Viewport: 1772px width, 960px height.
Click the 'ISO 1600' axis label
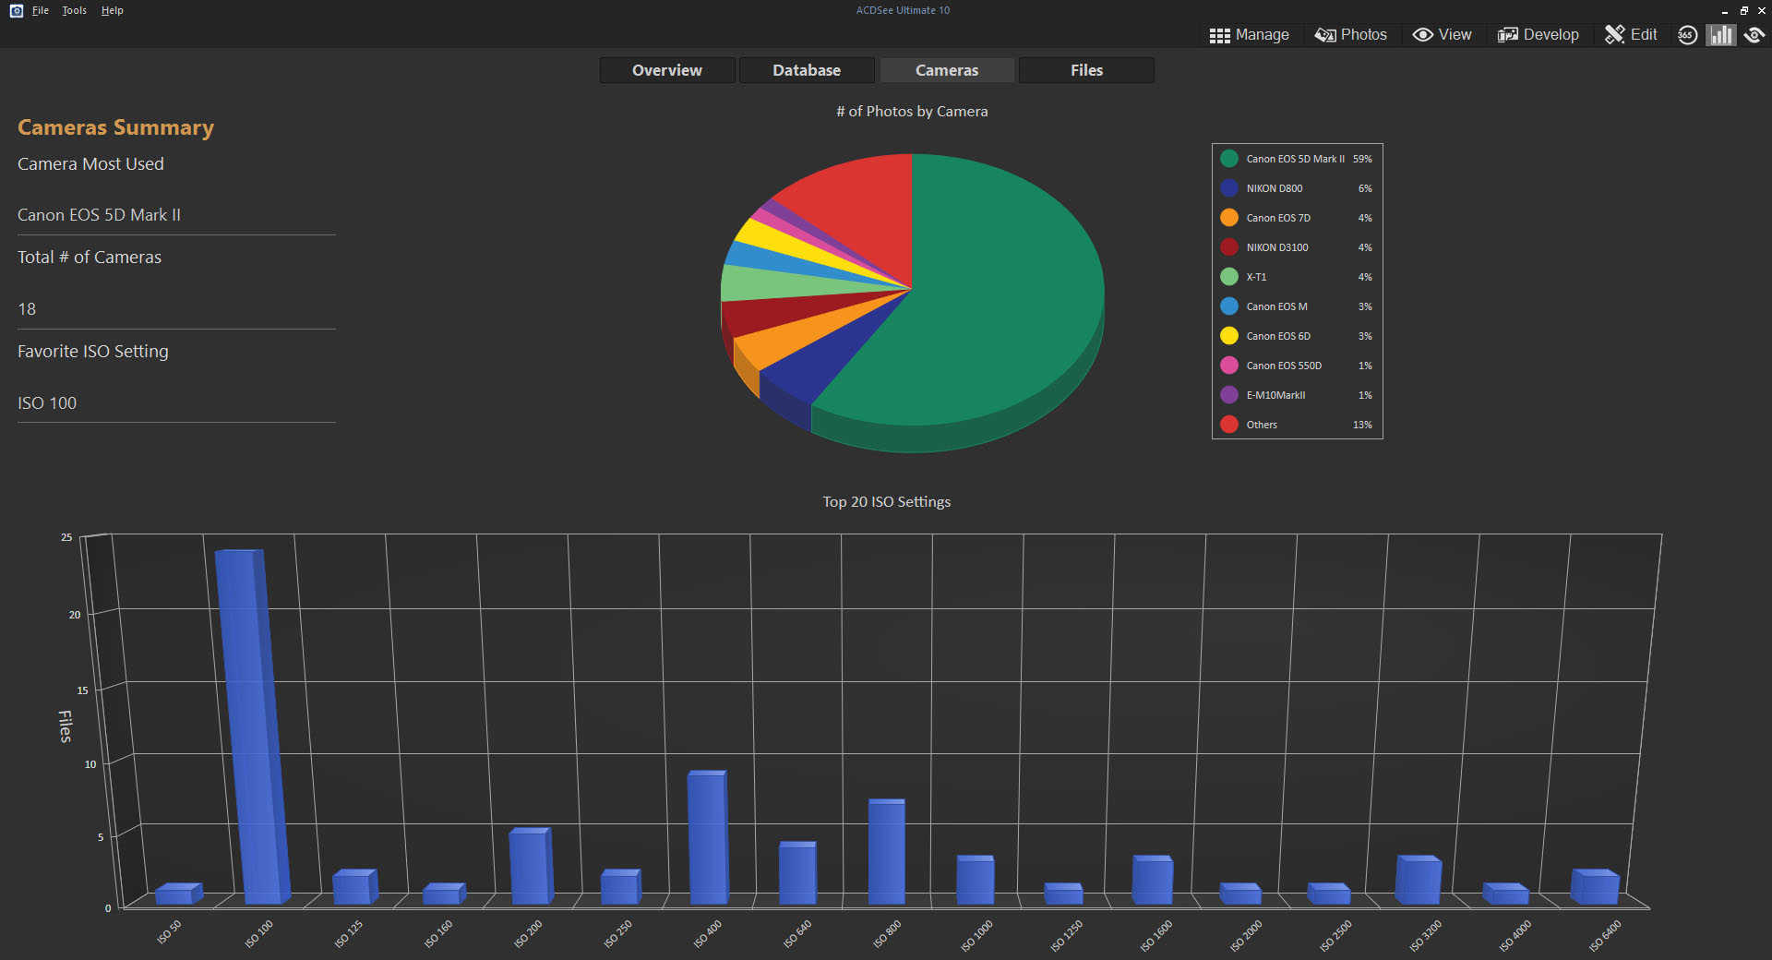click(x=1156, y=936)
